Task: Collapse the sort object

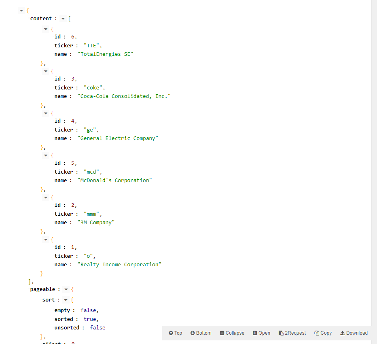Action: pyautogui.click(x=66, y=300)
